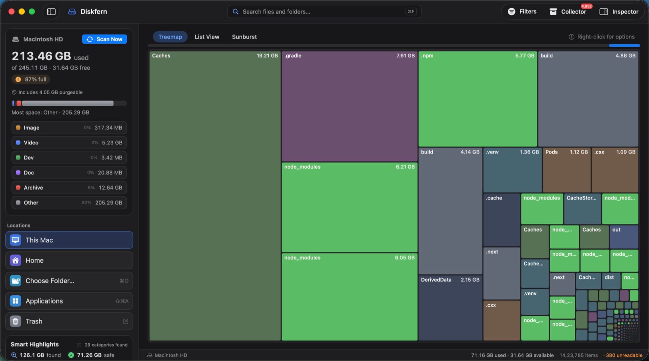Click the Applications grid icon
The width and height of the screenshot is (649, 361).
(x=16, y=301)
